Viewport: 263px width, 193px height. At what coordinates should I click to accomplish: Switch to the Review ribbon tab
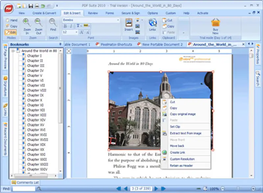click(93, 13)
